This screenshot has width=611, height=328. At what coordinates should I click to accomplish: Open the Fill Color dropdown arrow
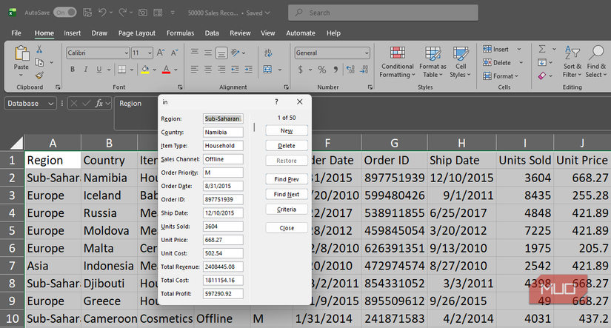coord(154,70)
